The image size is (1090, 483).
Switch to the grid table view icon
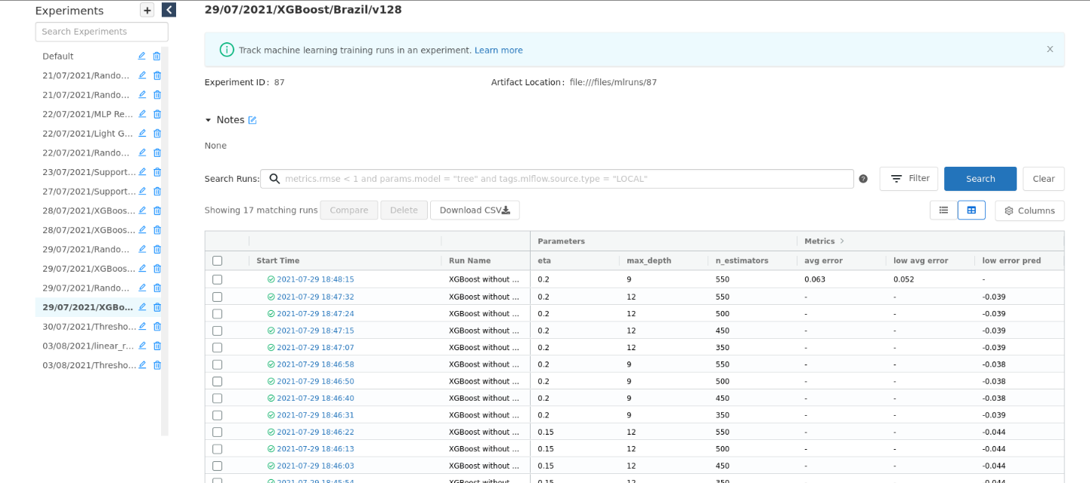pyautogui.click(x=971, y=211)
